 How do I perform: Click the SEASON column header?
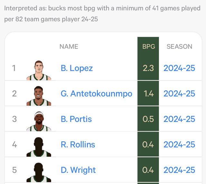coord(179,46)
